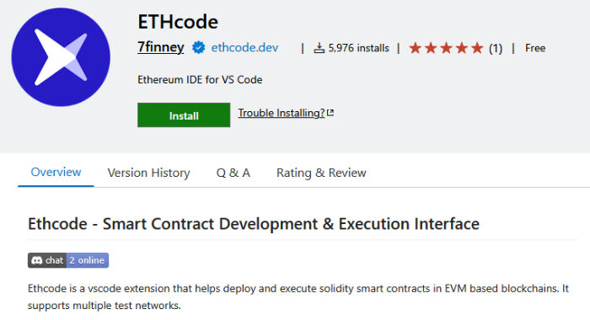Click the installs download icon
Screen dimensions: 590x320
(319, 48)
